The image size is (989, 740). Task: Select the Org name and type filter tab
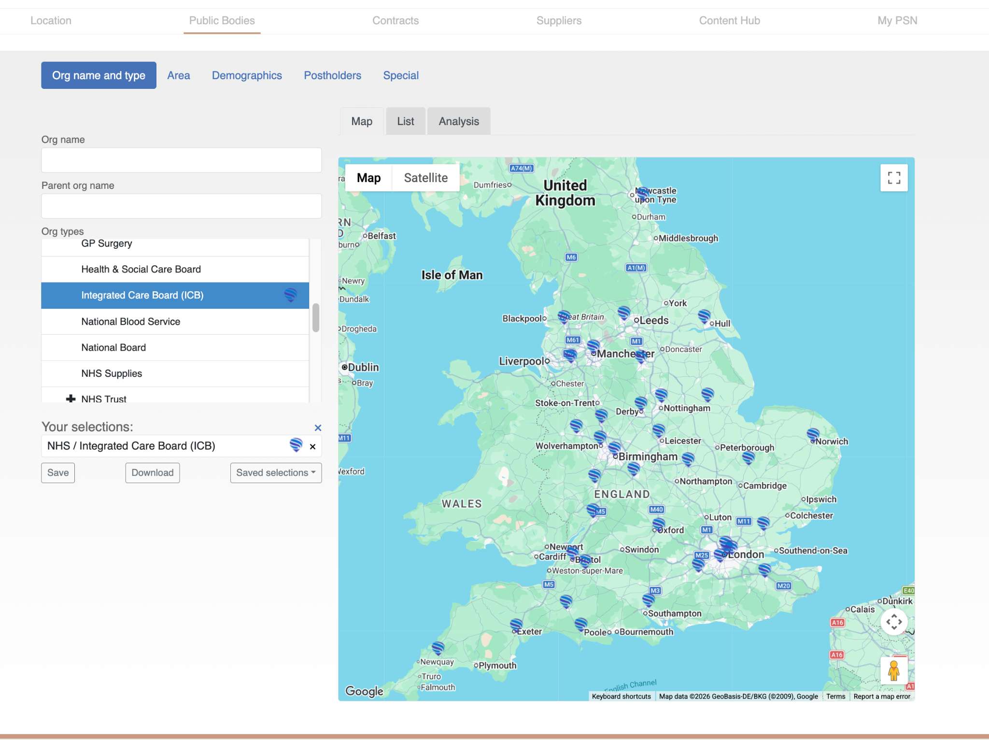point(99,75)
